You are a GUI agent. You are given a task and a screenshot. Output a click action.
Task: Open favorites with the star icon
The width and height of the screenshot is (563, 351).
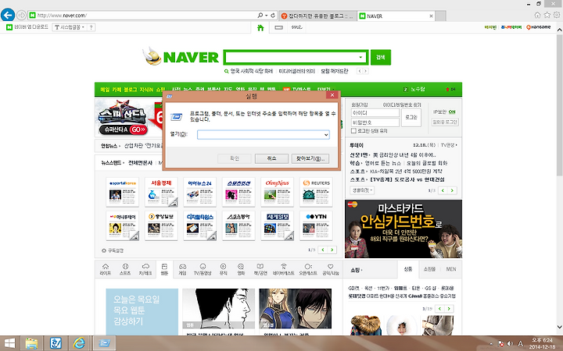[547, 15]
